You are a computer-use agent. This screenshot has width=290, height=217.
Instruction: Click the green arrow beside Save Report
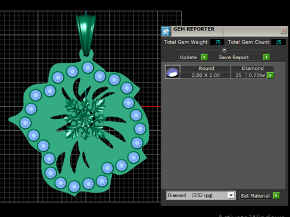click(x=266, y=57)
